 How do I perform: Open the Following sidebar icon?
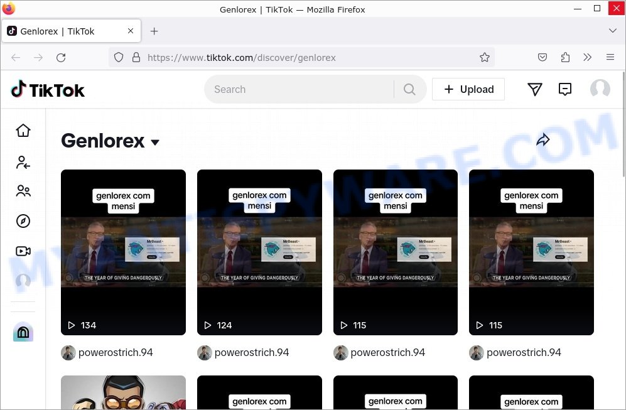click(23, 162)
